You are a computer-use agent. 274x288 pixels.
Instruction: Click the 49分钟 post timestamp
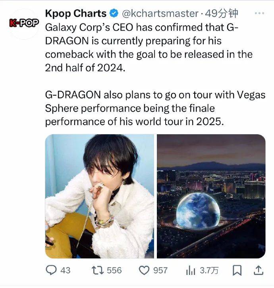click(224, 14)
